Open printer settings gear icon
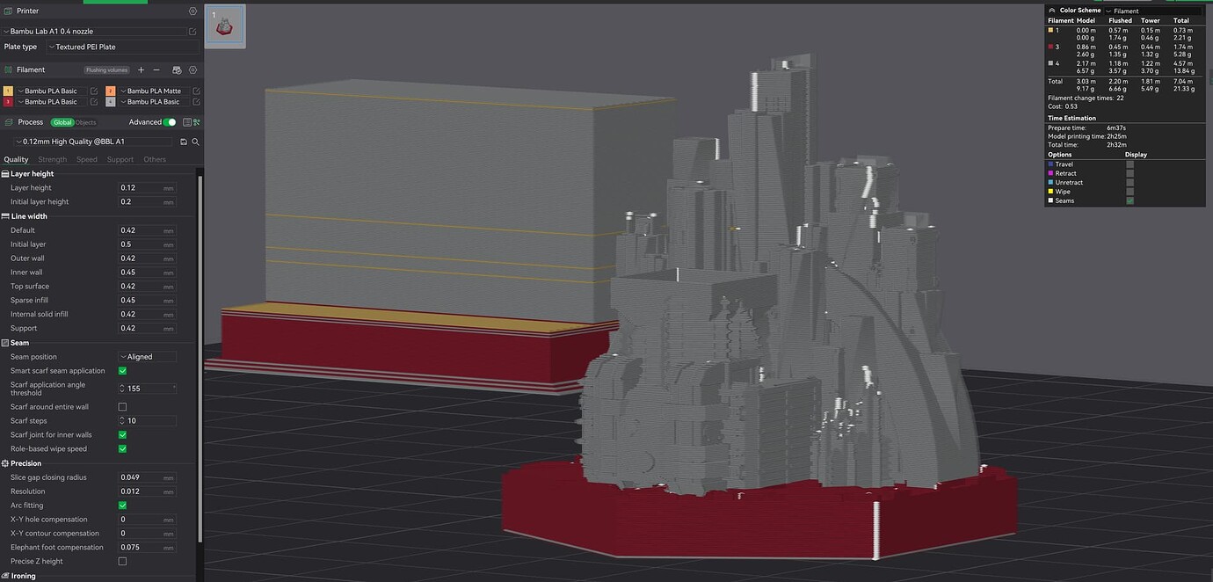The image size is (1213, 582). point(193,11)
